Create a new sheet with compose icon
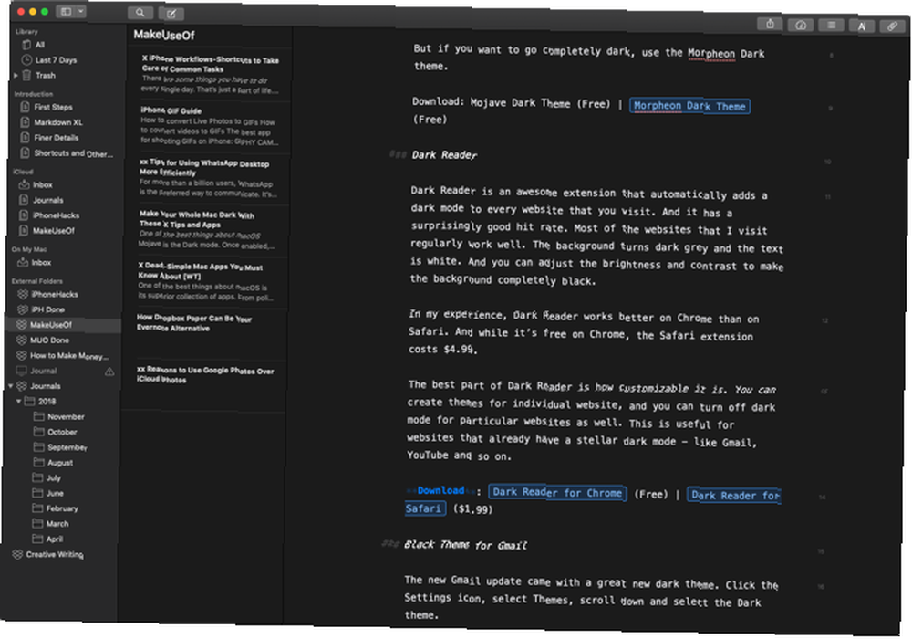 click(171, 14)
